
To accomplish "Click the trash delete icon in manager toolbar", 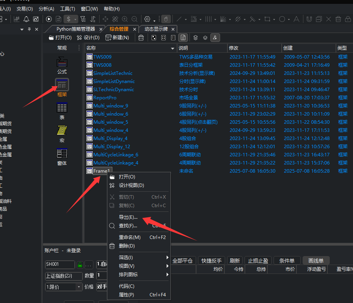I will tap(141, 38).
